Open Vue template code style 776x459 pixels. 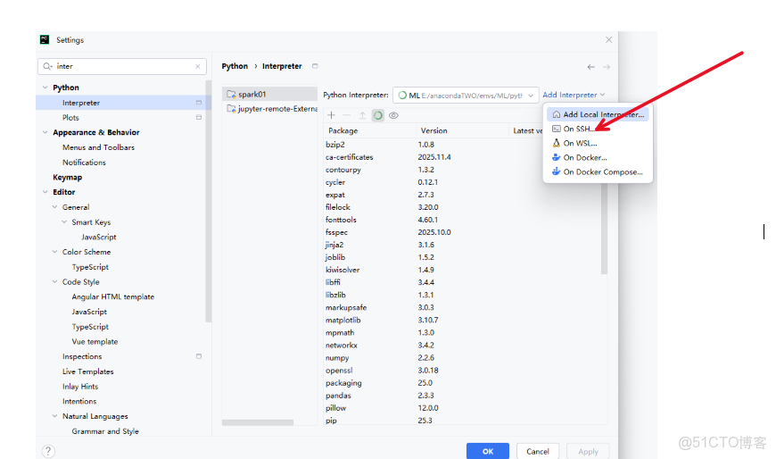pos(95,341)
